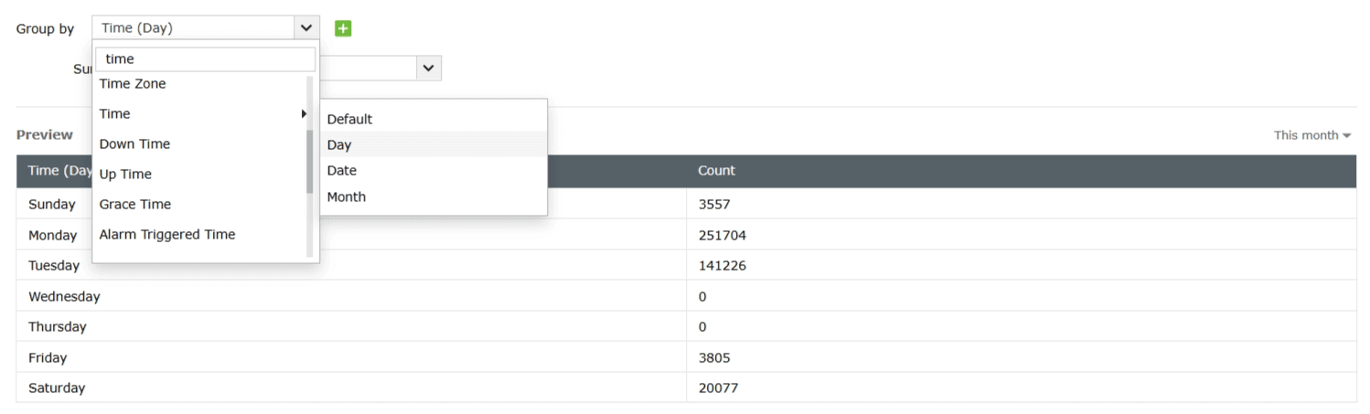Click the Monday count value 251704
The height and width of the screenshot is (414, 1370).
point(722,236)
